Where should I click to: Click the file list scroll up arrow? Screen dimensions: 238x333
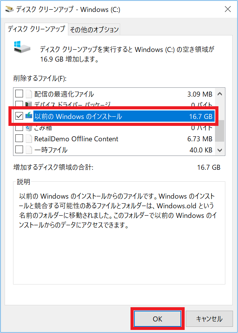[x=220, y=94]
